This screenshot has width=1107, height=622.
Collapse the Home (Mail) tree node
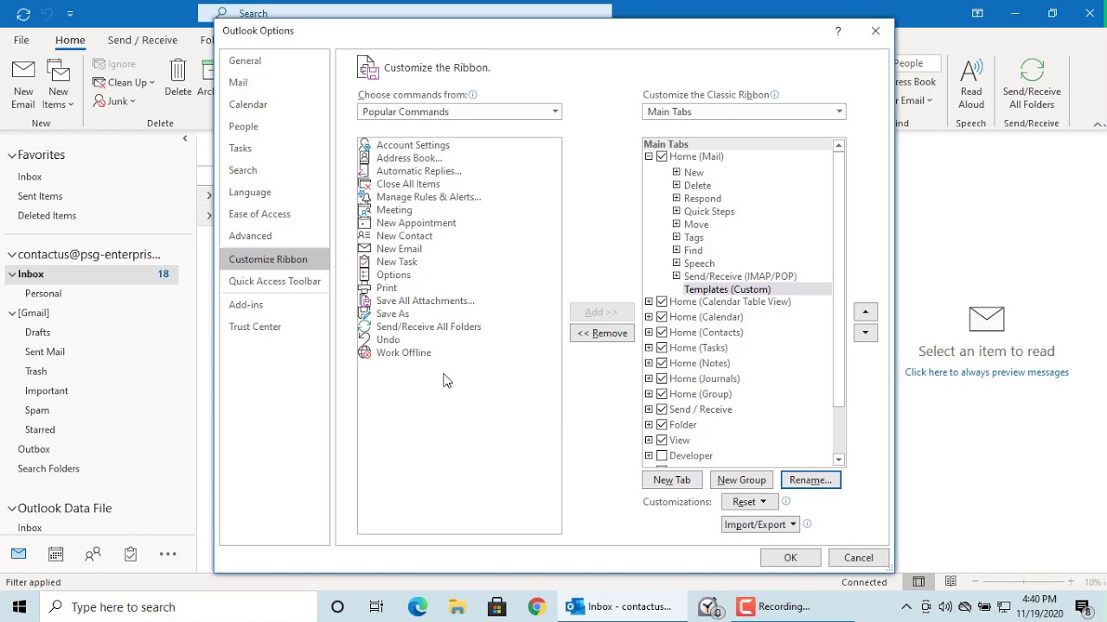[649, 156]
